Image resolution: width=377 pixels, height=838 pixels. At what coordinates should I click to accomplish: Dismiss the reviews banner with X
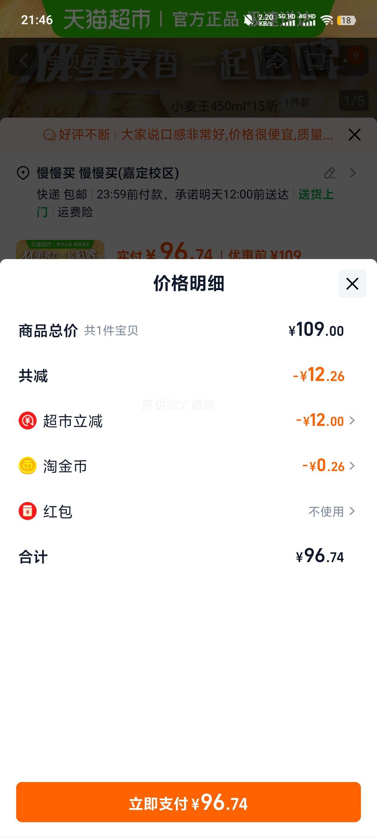[354, 134]
